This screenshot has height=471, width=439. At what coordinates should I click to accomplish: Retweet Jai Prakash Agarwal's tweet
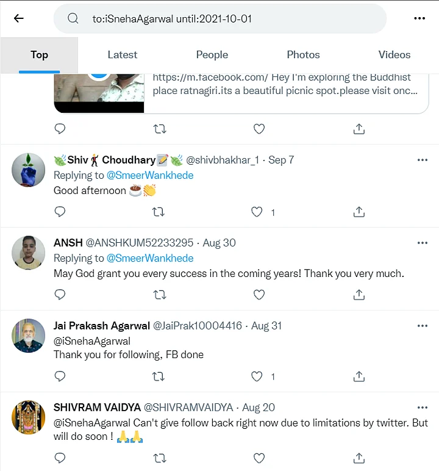click(x=159, y=376)
